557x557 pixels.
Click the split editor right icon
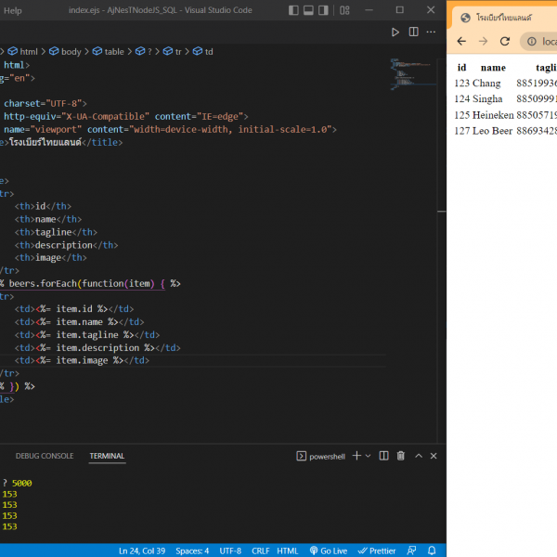click(x=414, y=32)
